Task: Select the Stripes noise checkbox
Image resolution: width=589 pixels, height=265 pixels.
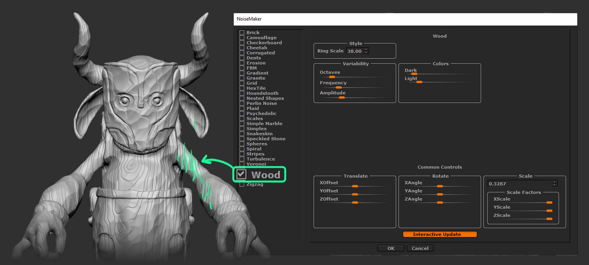Action: [242, 154]
